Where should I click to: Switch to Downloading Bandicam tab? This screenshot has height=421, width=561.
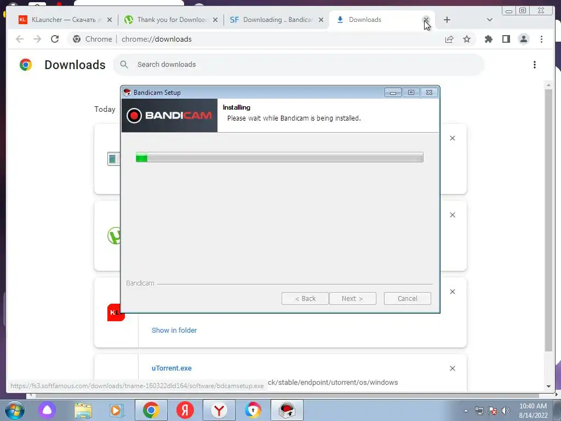click(x=277, y=20)
